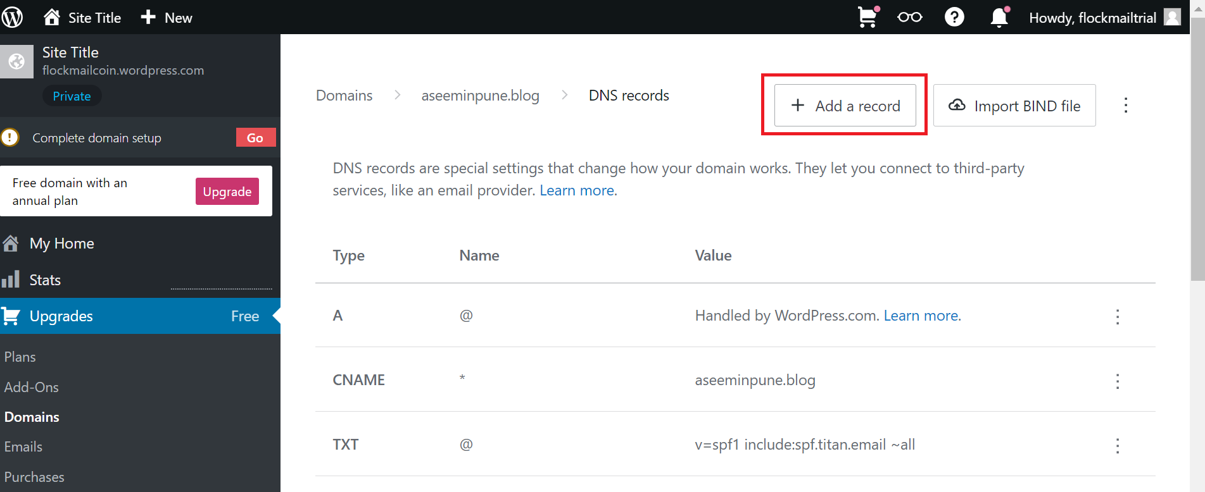Click the Value column header
Screen dimensions: 1205x492
coord(714,255)
